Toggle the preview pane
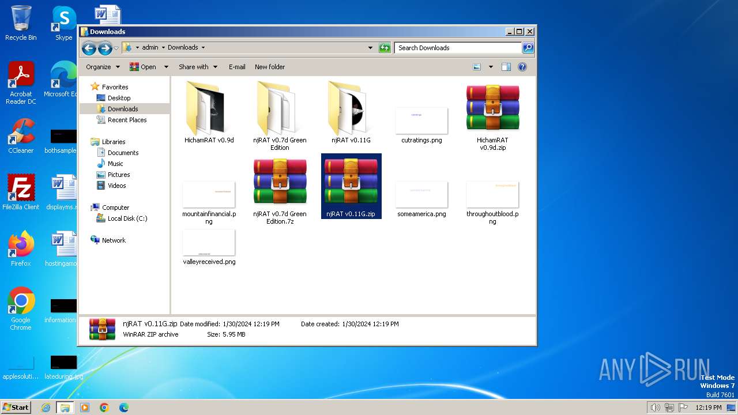 [x=506, y=67]
